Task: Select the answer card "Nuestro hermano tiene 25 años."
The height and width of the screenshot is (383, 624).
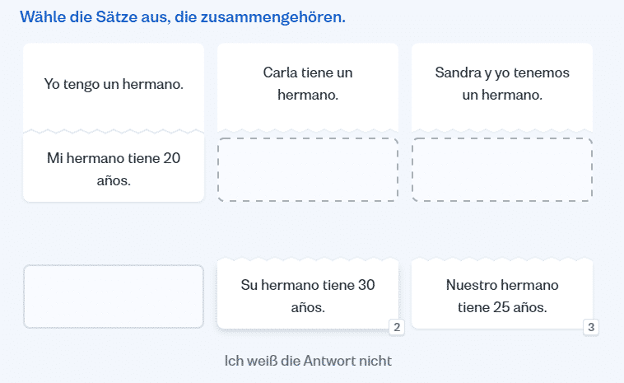Action: [501, 296]
